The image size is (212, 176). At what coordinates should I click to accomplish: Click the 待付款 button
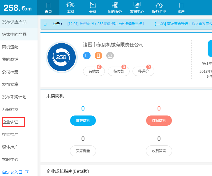(119, 71)
